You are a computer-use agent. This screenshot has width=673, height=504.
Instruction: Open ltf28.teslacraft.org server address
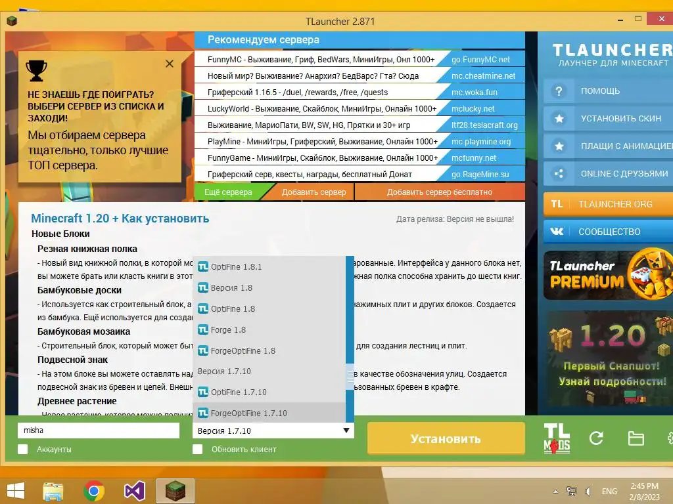(x=484, y=125)
